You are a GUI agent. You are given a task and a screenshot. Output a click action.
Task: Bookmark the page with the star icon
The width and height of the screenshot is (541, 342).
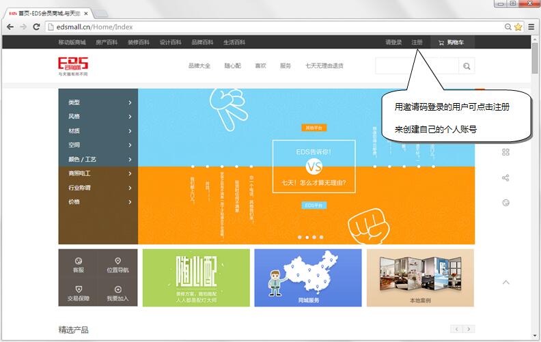pyautogui.click(x=518, y=27)
